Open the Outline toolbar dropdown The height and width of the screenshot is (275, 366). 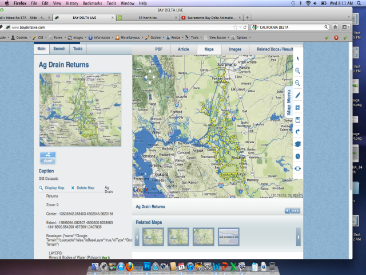click(155, 37)
